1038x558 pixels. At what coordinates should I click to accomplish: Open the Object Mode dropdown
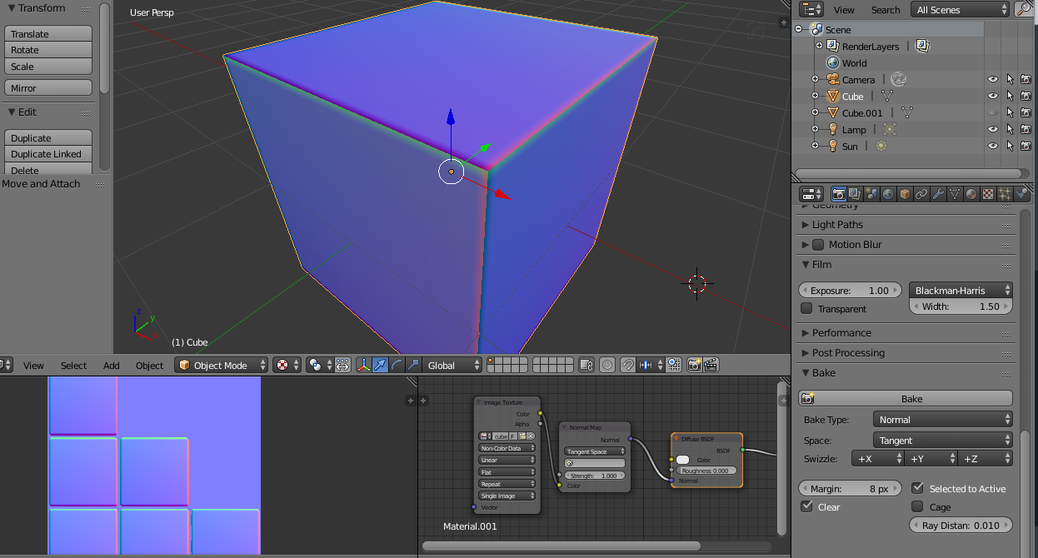(x=221, y=364)
